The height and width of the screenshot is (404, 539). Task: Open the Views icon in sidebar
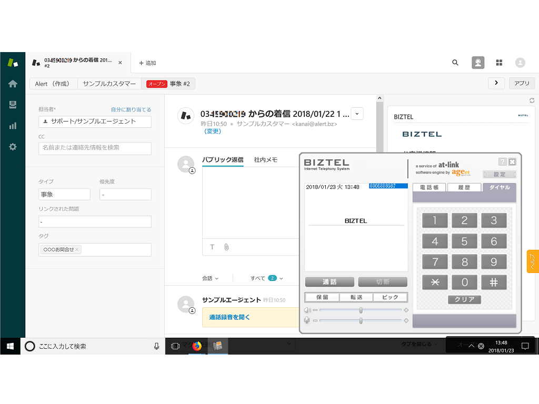click(x=13, y=105)
